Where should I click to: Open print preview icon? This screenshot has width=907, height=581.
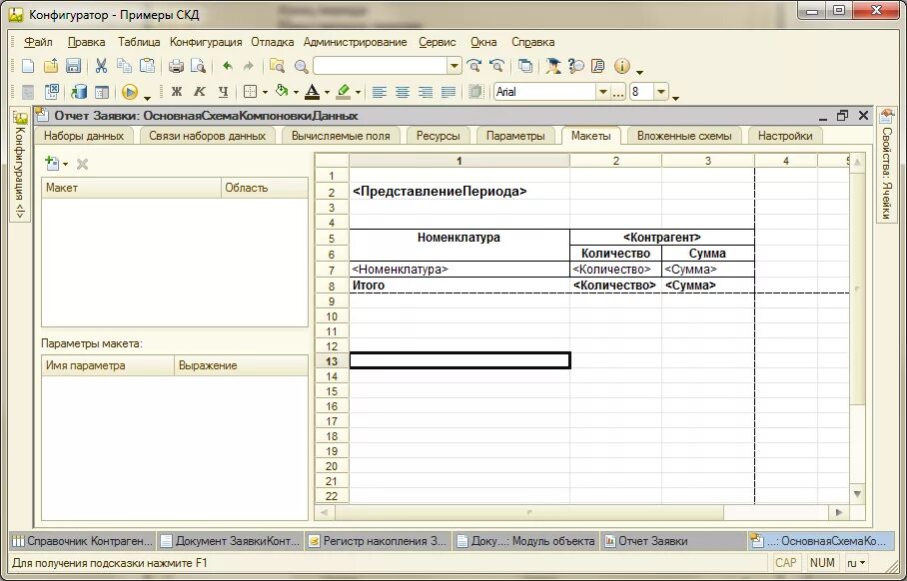(x=199, y=66)
